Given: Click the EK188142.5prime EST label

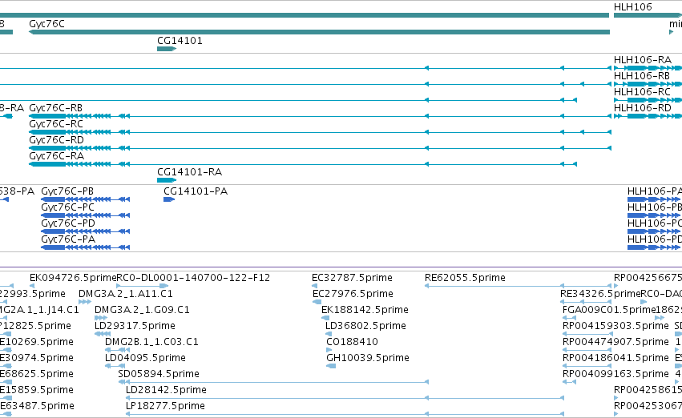Looking at the screenshot, I should [x=365, y=310].
